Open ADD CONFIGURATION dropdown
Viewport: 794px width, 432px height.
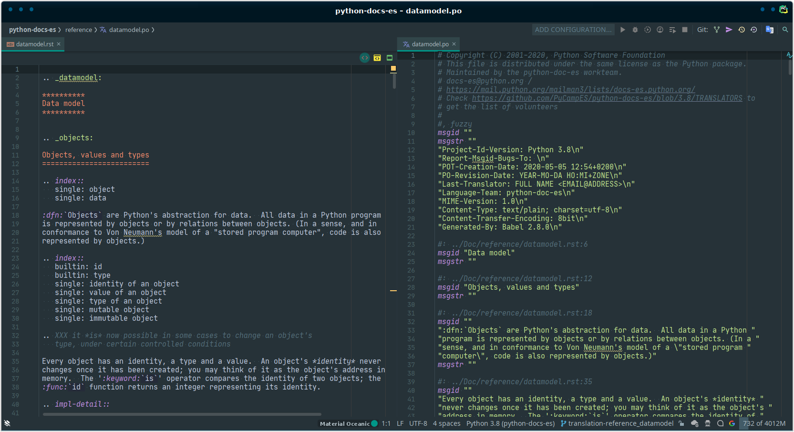[573, 30]
